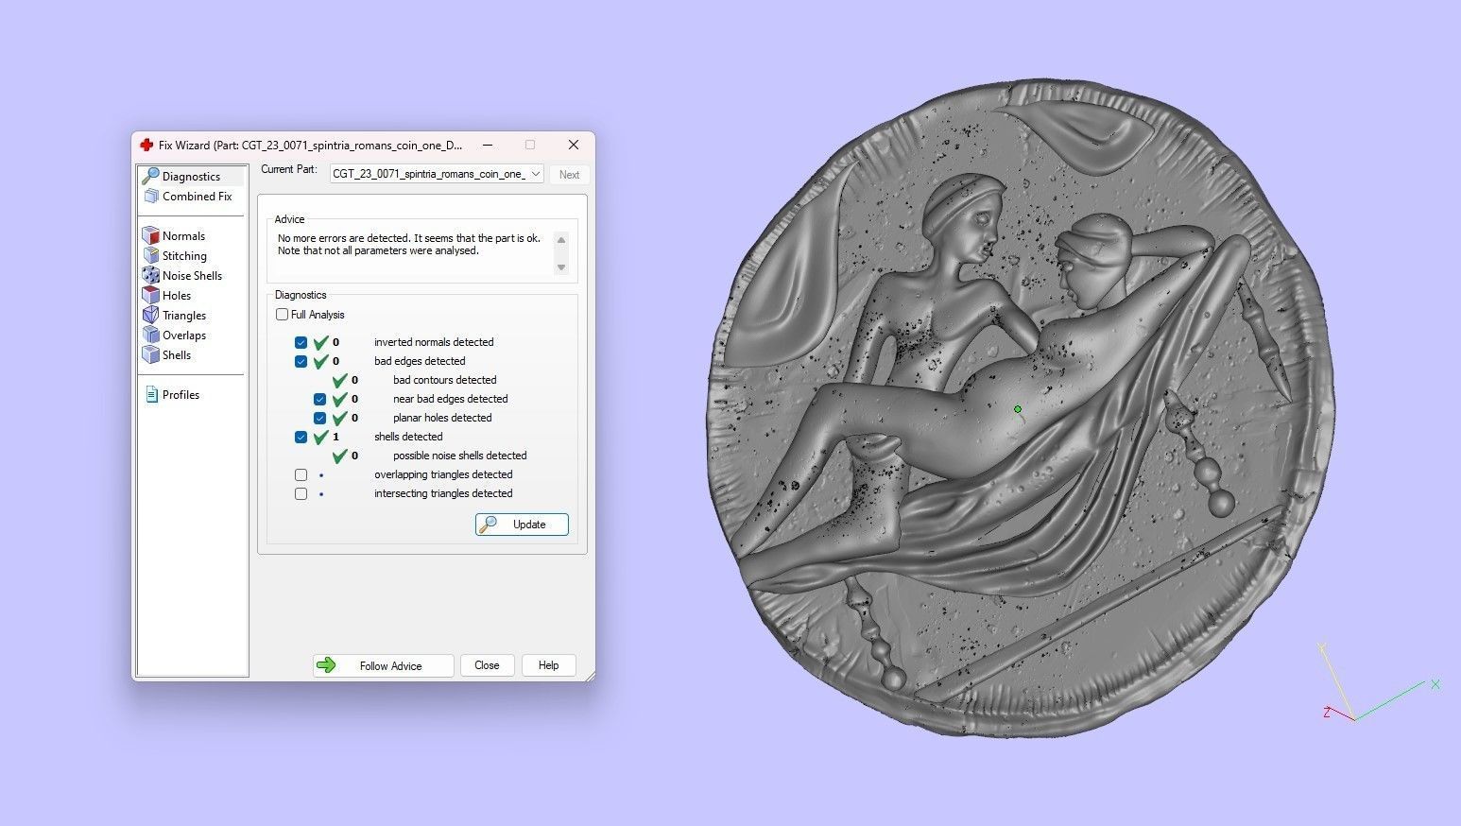
Task: Click the Combined Fix icon
Action: (x=151, y=196)
